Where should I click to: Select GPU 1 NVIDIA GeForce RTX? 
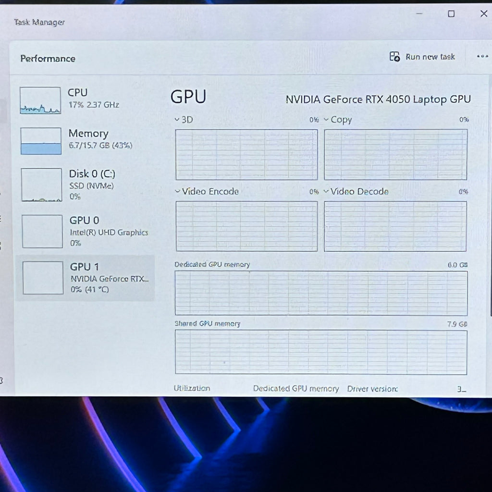(86, 278)
